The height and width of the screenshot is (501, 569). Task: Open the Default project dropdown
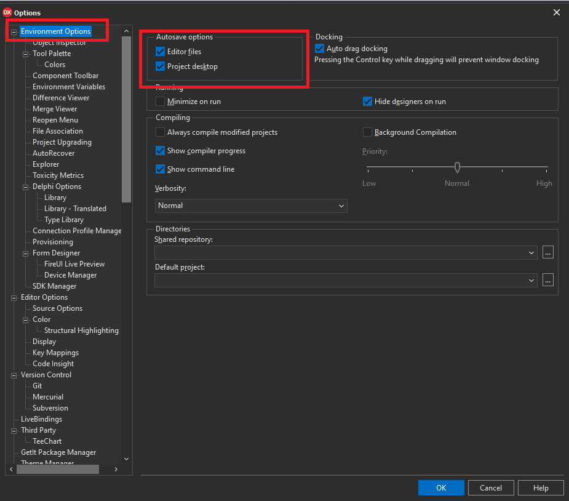coord(531,281)
